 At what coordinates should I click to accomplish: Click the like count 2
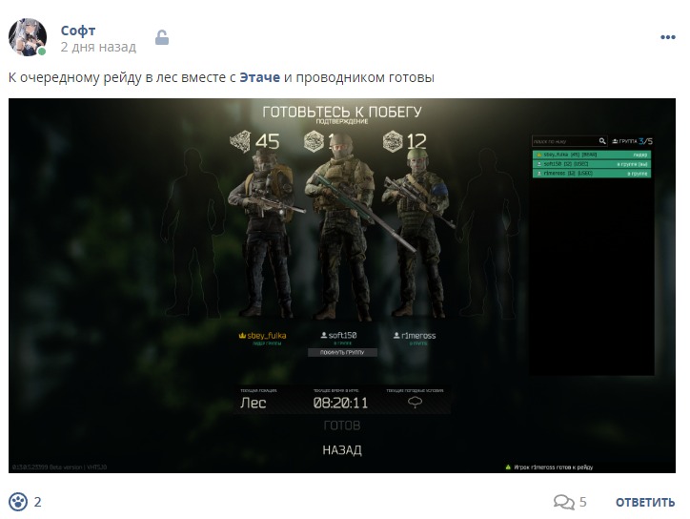coord(38,502)
